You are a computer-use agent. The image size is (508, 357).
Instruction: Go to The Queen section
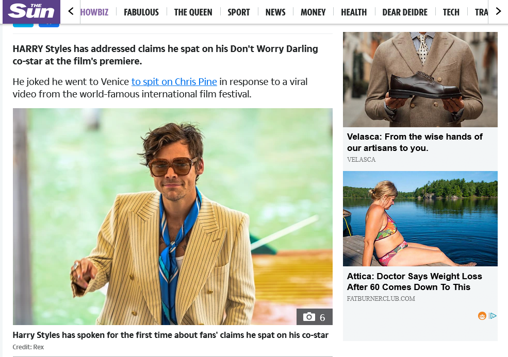[x=193, y=12]
